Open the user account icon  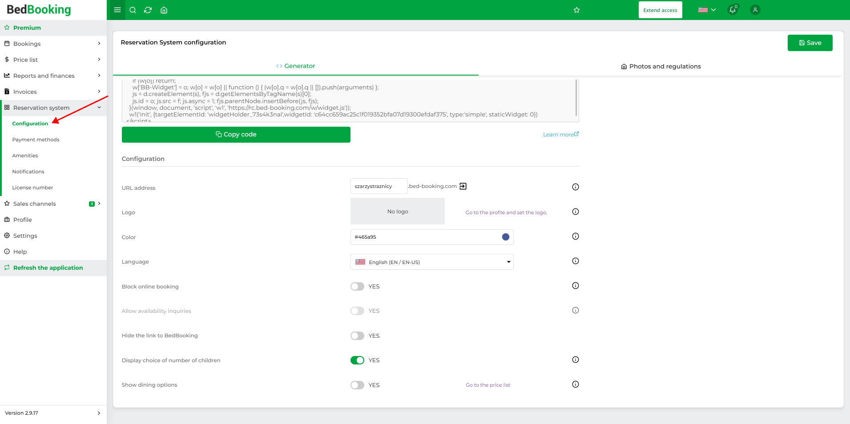[755, 10]
